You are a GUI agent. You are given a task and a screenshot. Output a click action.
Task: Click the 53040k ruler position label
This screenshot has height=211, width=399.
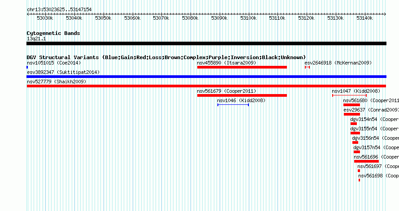point(74,18)
